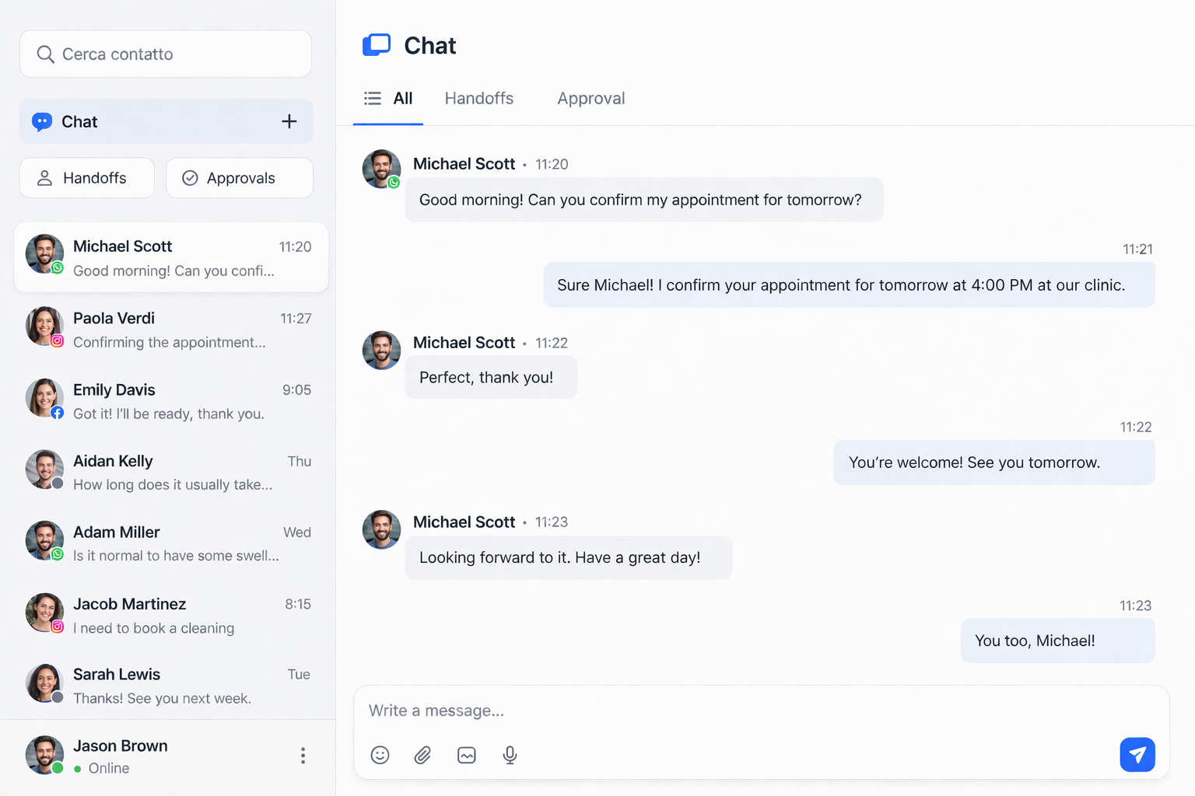Click the Write a message input field
Viewport: 1195px width, 796px height.
tap(700, 710)
